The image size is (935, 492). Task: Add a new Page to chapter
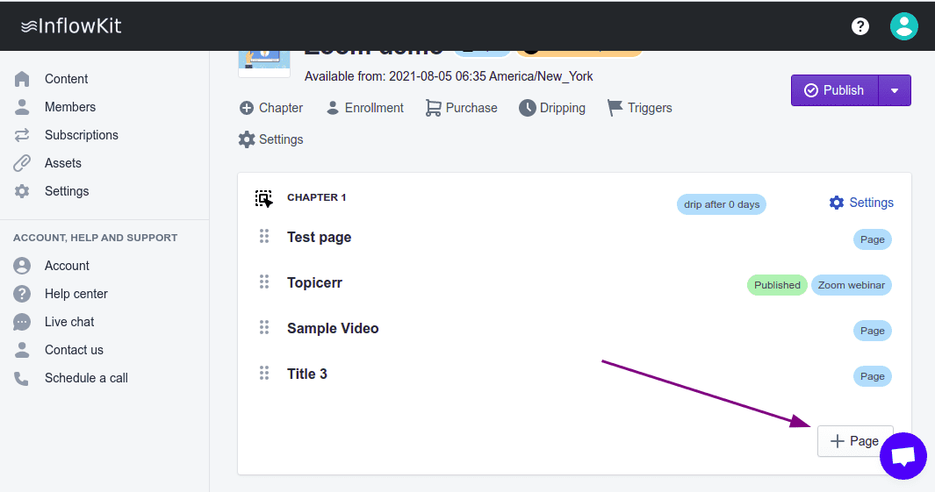[854, 441]
